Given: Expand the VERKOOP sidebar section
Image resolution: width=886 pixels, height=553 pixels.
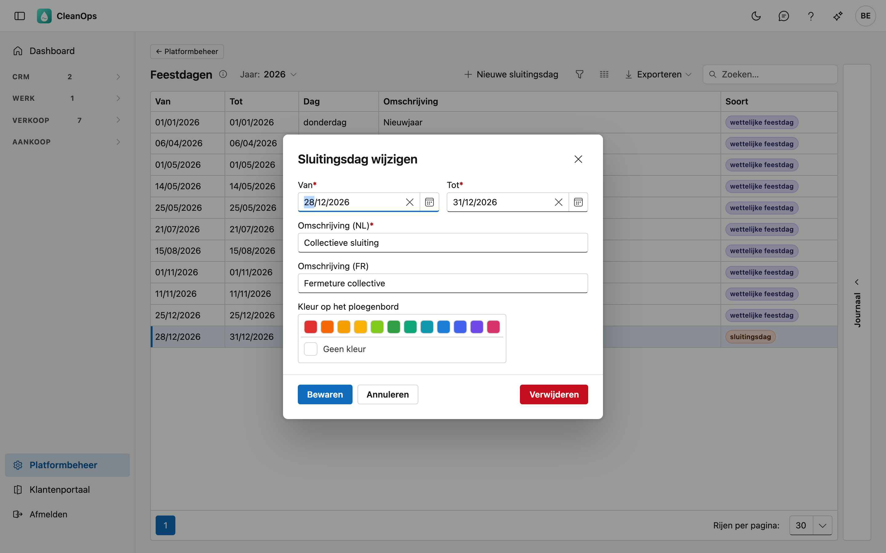Looking at the screenshot, I should tap(66, 120).
